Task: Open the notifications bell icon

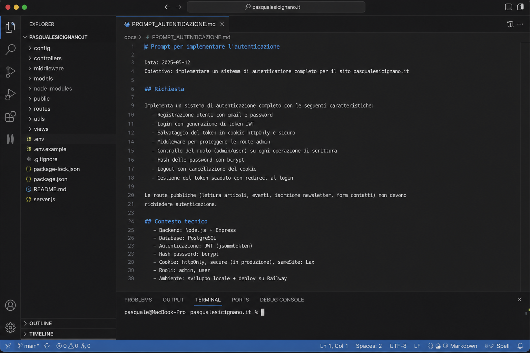Action: tap(520, 346)
